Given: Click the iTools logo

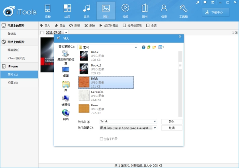Looking at the screenshot, I should click(20, 12).
